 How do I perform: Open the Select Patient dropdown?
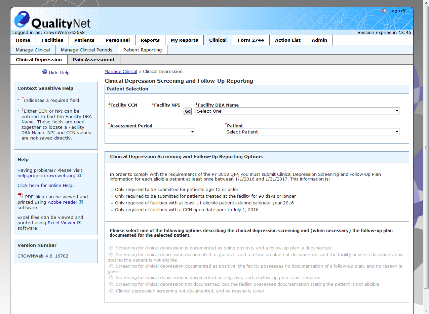coord(312,132)
